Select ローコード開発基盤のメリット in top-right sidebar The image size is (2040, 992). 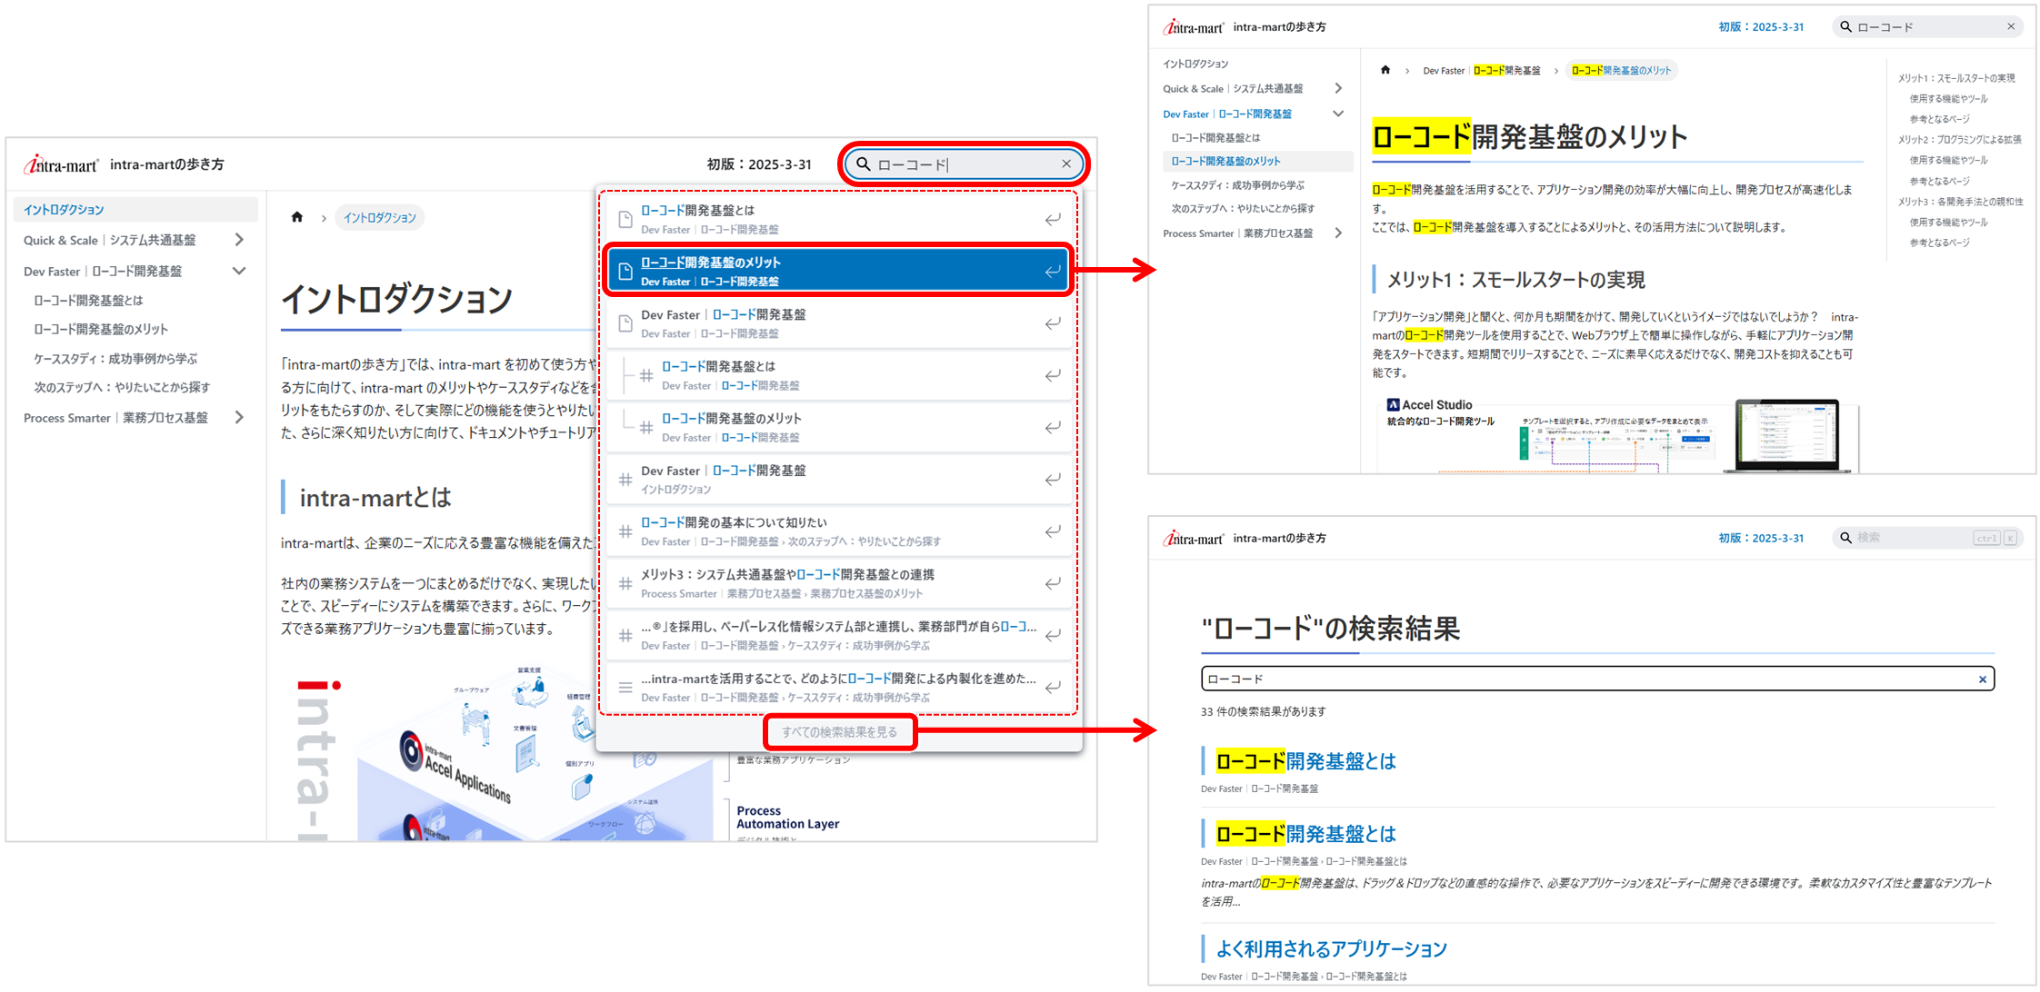coord(1258,162)
